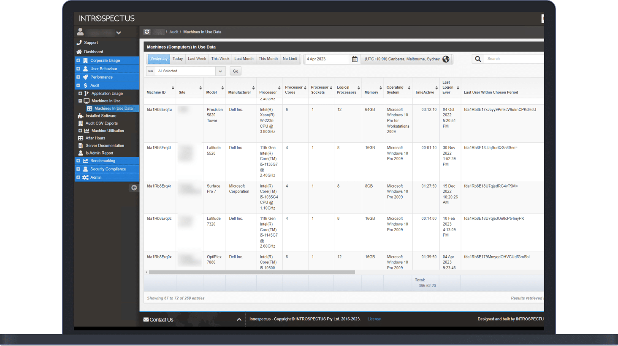Click the refresh icon in the breadcrumb bar
The image size is (618, 346).
coord(147,32)
